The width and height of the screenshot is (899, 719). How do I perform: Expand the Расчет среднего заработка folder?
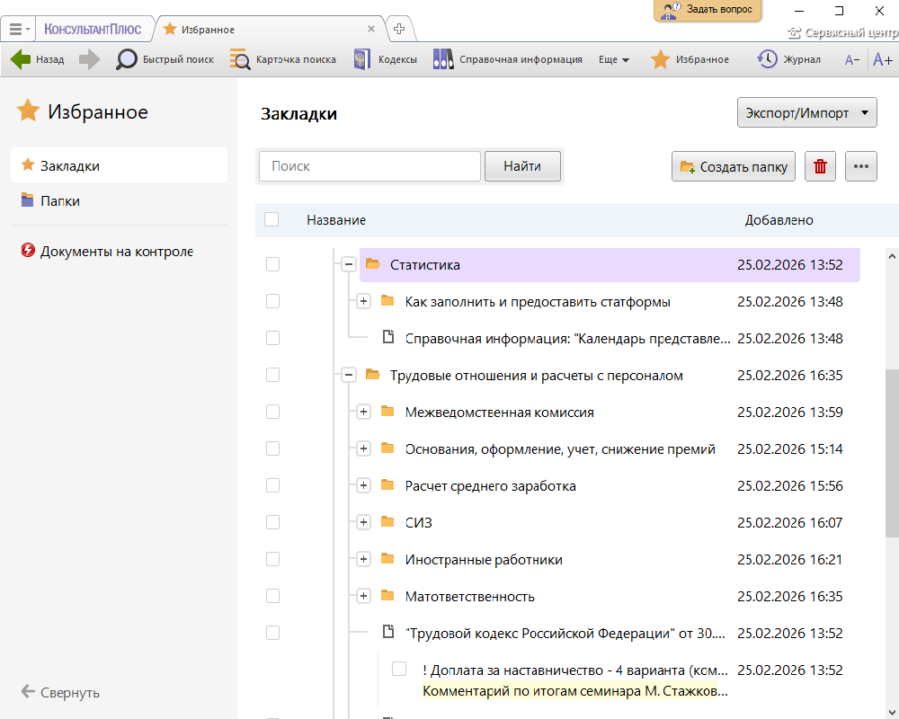363,485
